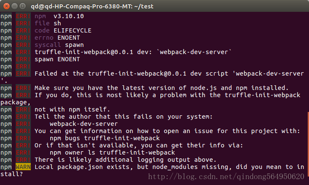Click the blog.csdn.net watermark URL
This screenshot has height=185, width=309.
(226, 177)
